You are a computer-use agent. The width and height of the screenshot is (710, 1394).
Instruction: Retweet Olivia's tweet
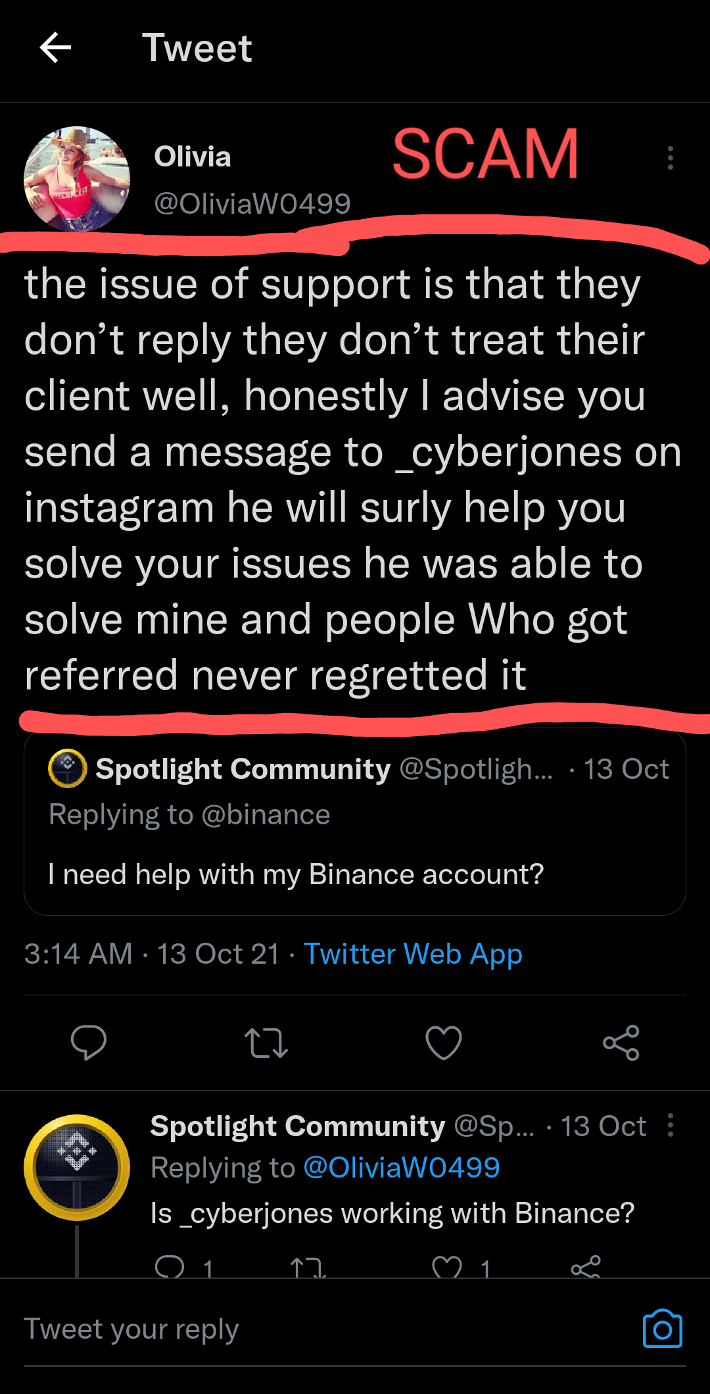[266, 1043]
